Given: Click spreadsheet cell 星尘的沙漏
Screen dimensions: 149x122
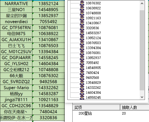Looking at the screenshot, I should click(x=16, y=16).
